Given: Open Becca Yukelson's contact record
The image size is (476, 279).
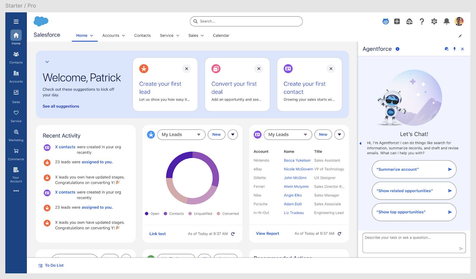Looking at the screenshot, I should (x=297, y=160).
